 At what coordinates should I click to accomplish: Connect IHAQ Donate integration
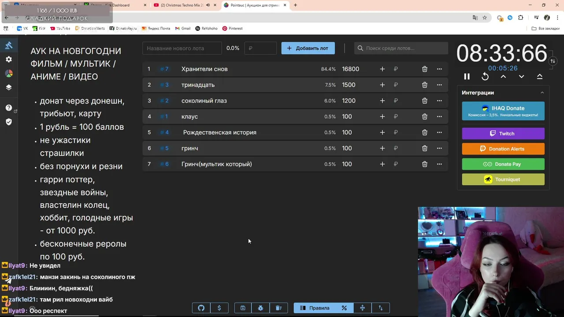click(x=503, y=111)
